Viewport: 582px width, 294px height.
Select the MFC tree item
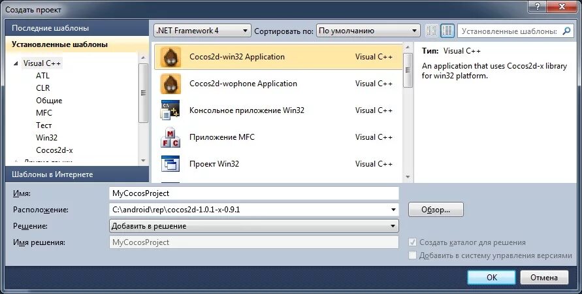(x=44, y=113)
